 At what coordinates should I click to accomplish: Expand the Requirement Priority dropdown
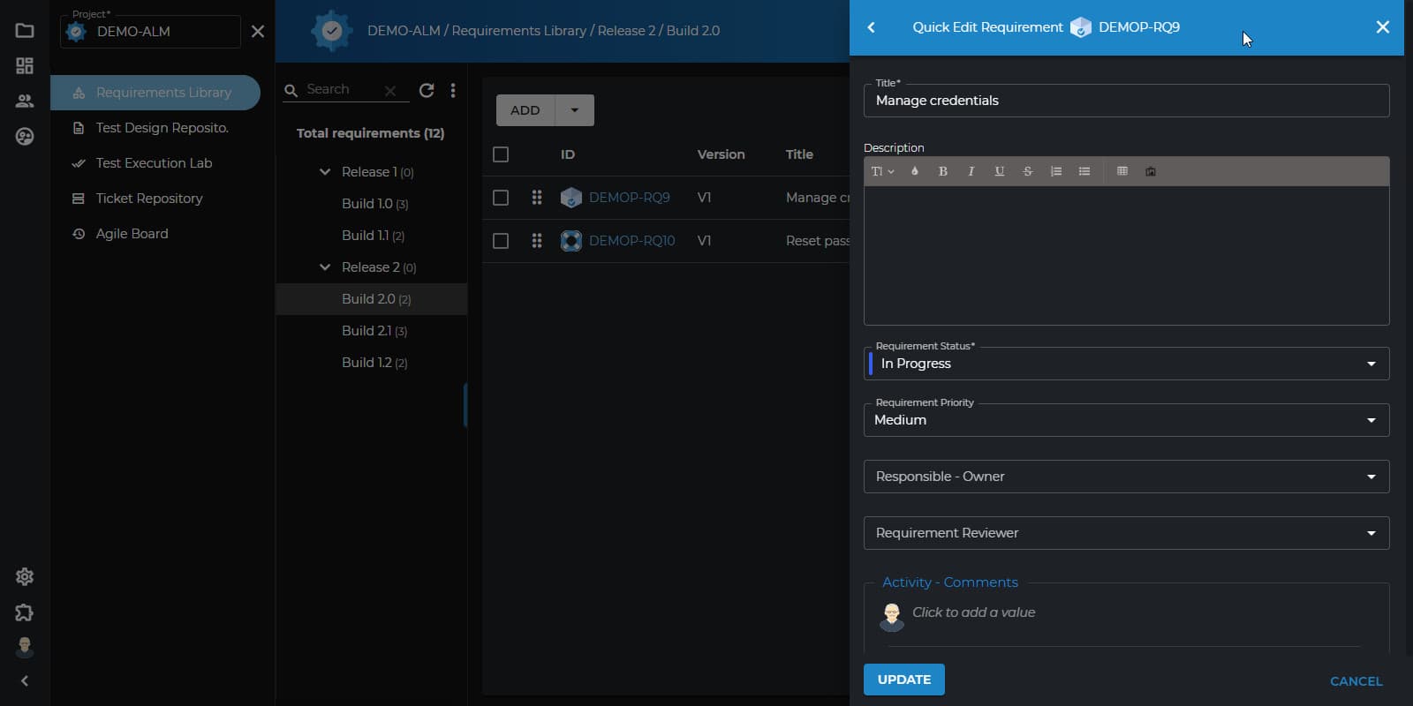coord(1126,420)
